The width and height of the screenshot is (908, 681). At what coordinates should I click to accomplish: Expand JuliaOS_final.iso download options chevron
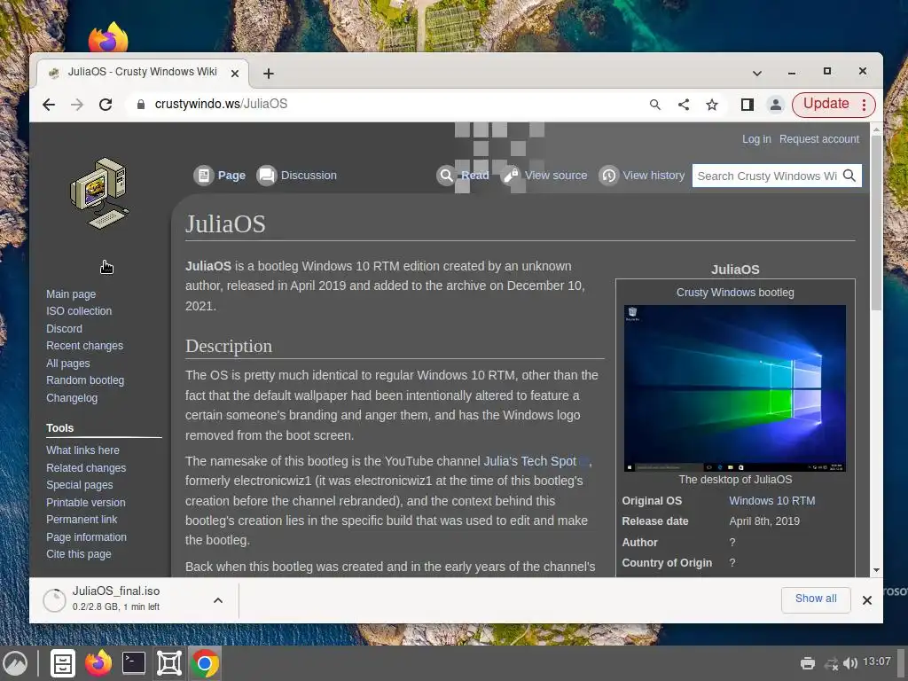(x=218, y=600)
